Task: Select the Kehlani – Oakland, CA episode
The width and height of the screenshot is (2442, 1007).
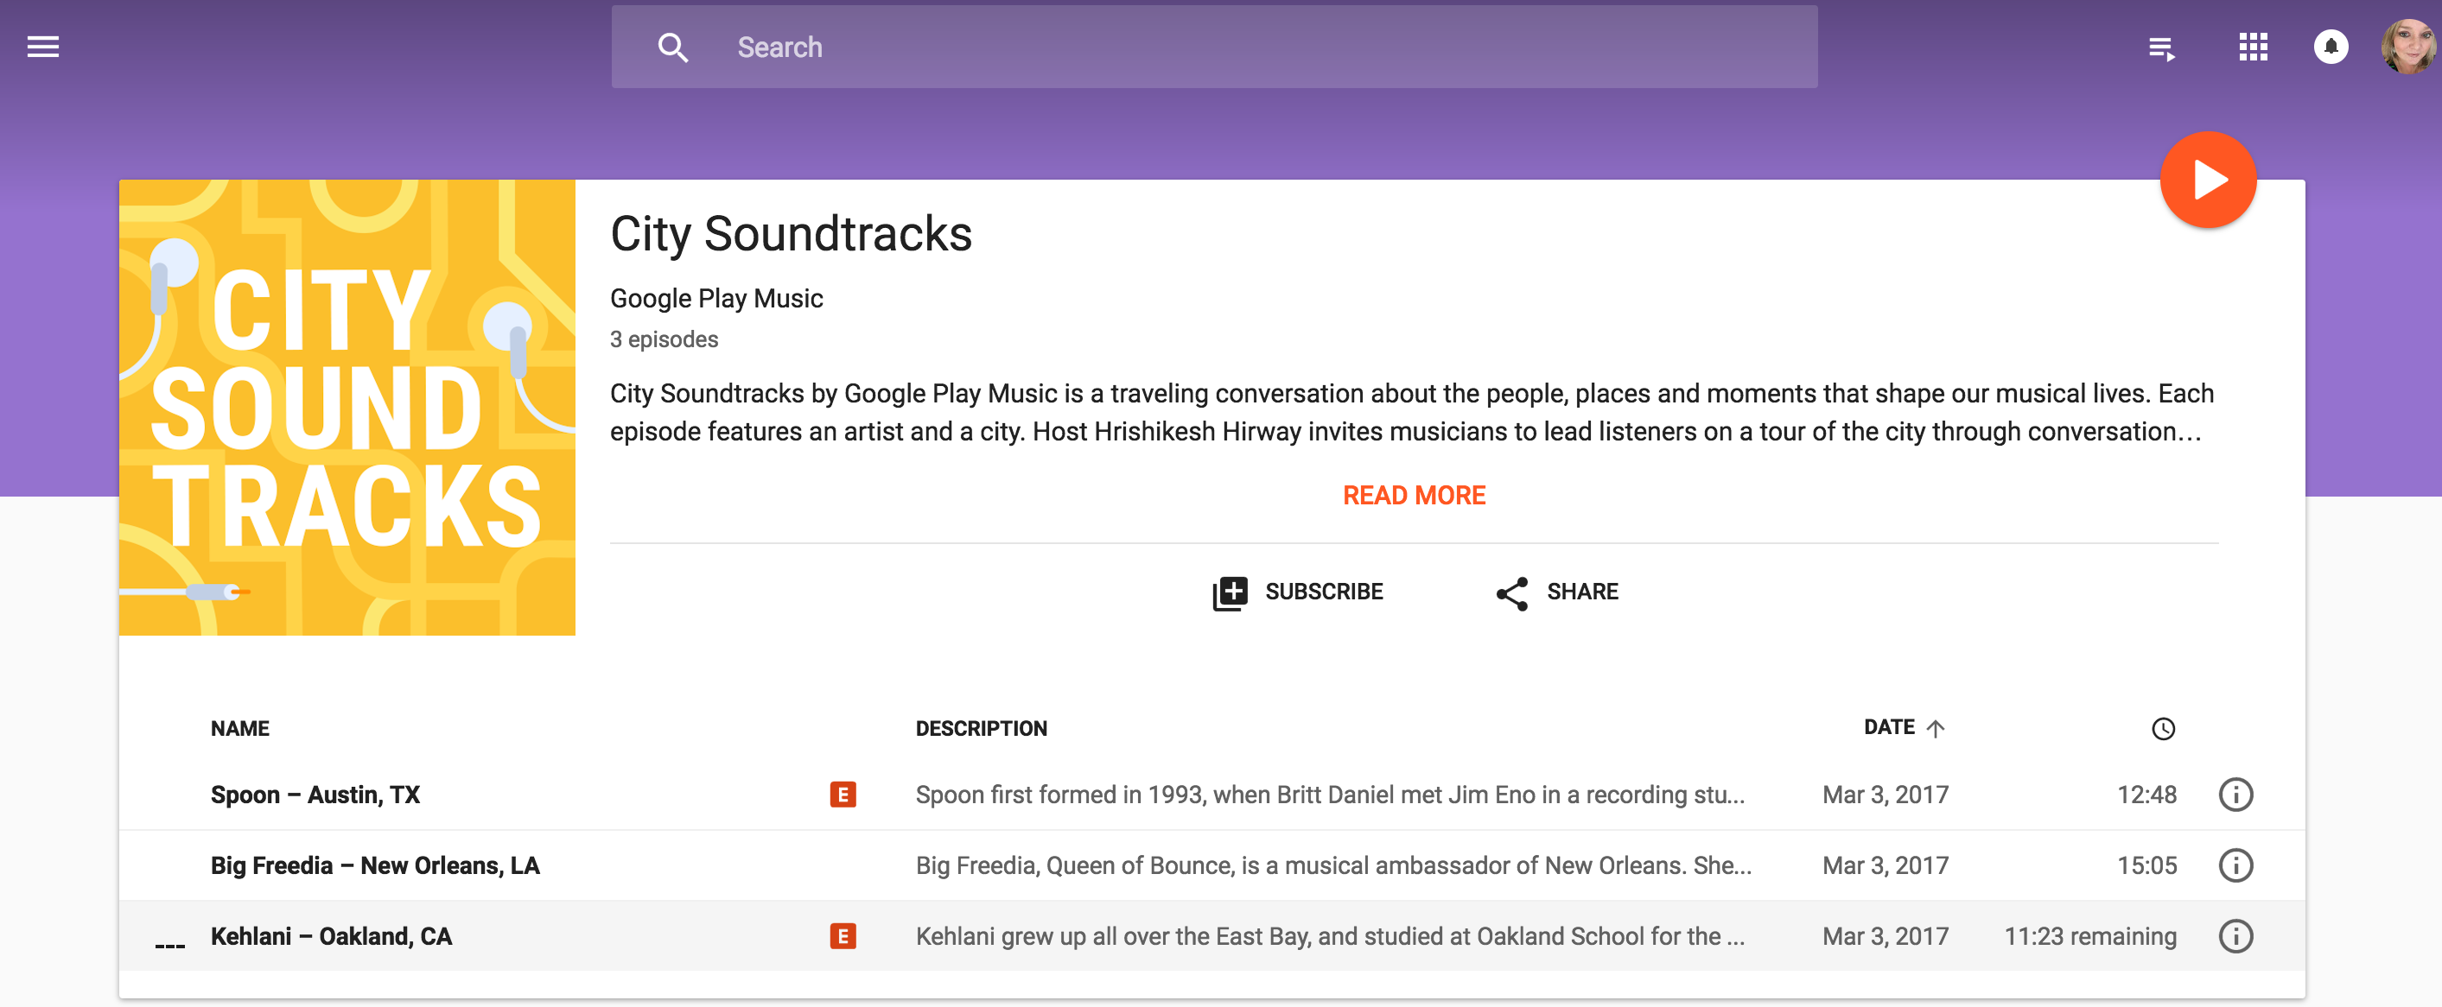Action: point(331,936)
